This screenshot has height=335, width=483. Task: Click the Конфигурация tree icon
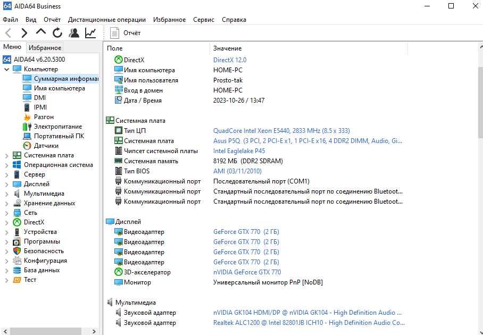(x=17, y=261)
